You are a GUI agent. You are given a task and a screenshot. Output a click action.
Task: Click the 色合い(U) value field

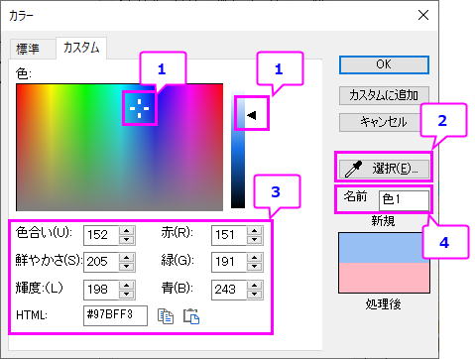101,235
